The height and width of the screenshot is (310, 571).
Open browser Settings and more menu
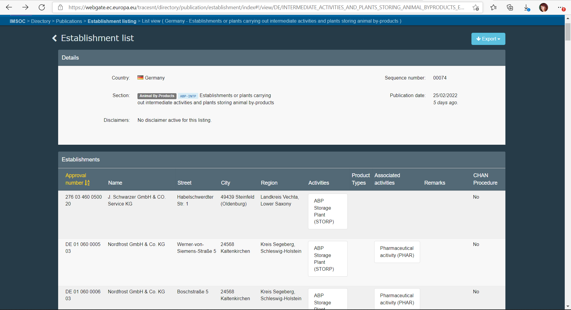(x=561, y=7)
